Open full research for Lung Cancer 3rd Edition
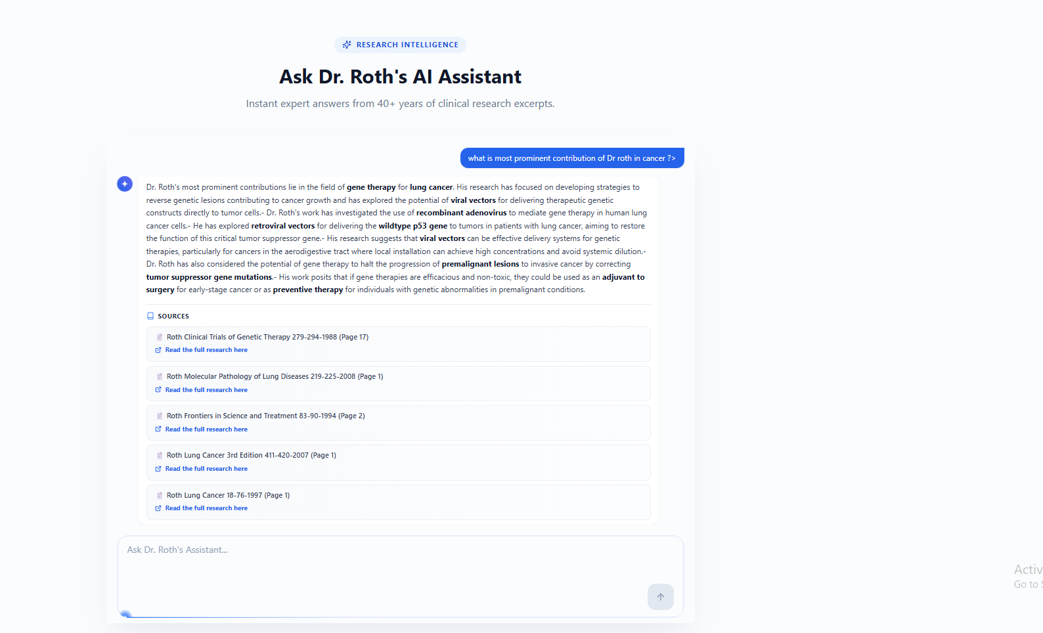1043x633 pixels. (206, 469)
